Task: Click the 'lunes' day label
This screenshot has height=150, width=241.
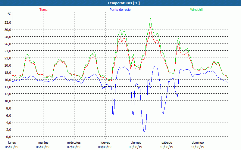Action: click(12, 142)
